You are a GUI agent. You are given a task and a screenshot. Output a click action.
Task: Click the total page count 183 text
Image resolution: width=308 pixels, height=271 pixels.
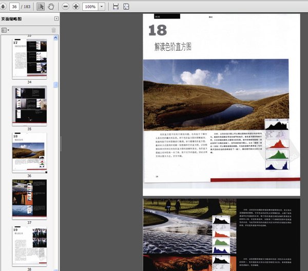click(27, 7)
